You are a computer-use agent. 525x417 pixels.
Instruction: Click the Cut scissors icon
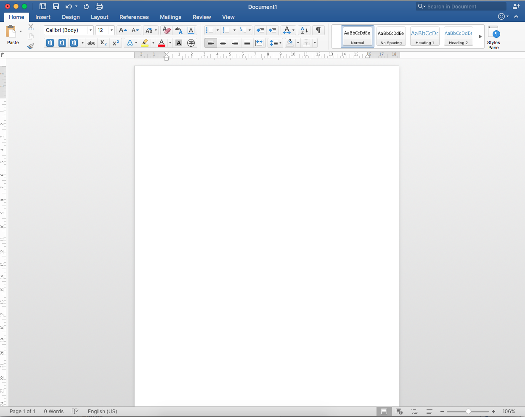(31, 27)
